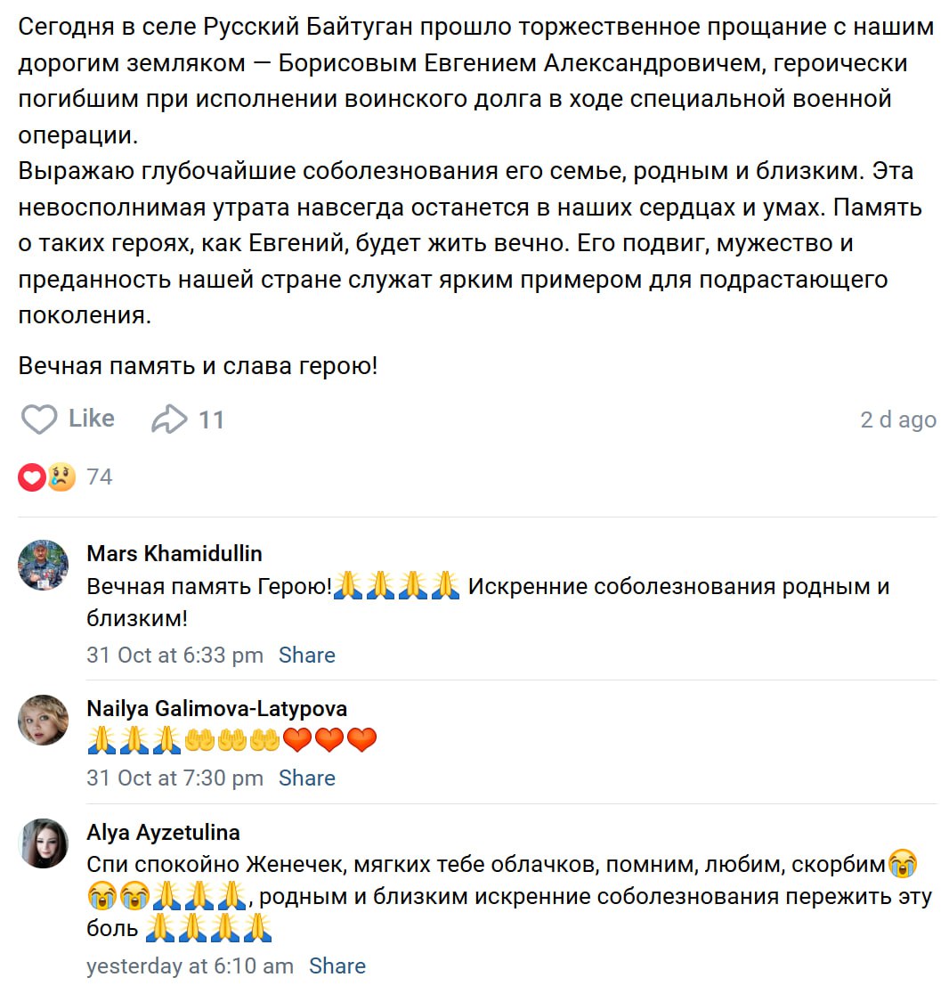Click the 'yesterday at 6:10 am' timestamp

coord(190,966)
